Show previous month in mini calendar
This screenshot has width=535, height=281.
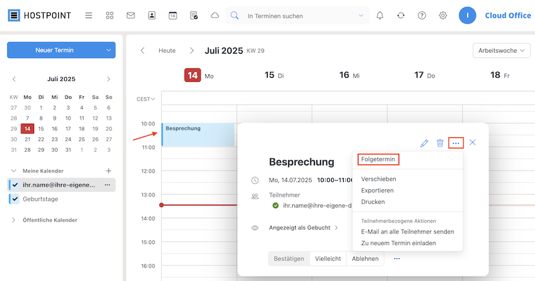[x=14, y=79]
